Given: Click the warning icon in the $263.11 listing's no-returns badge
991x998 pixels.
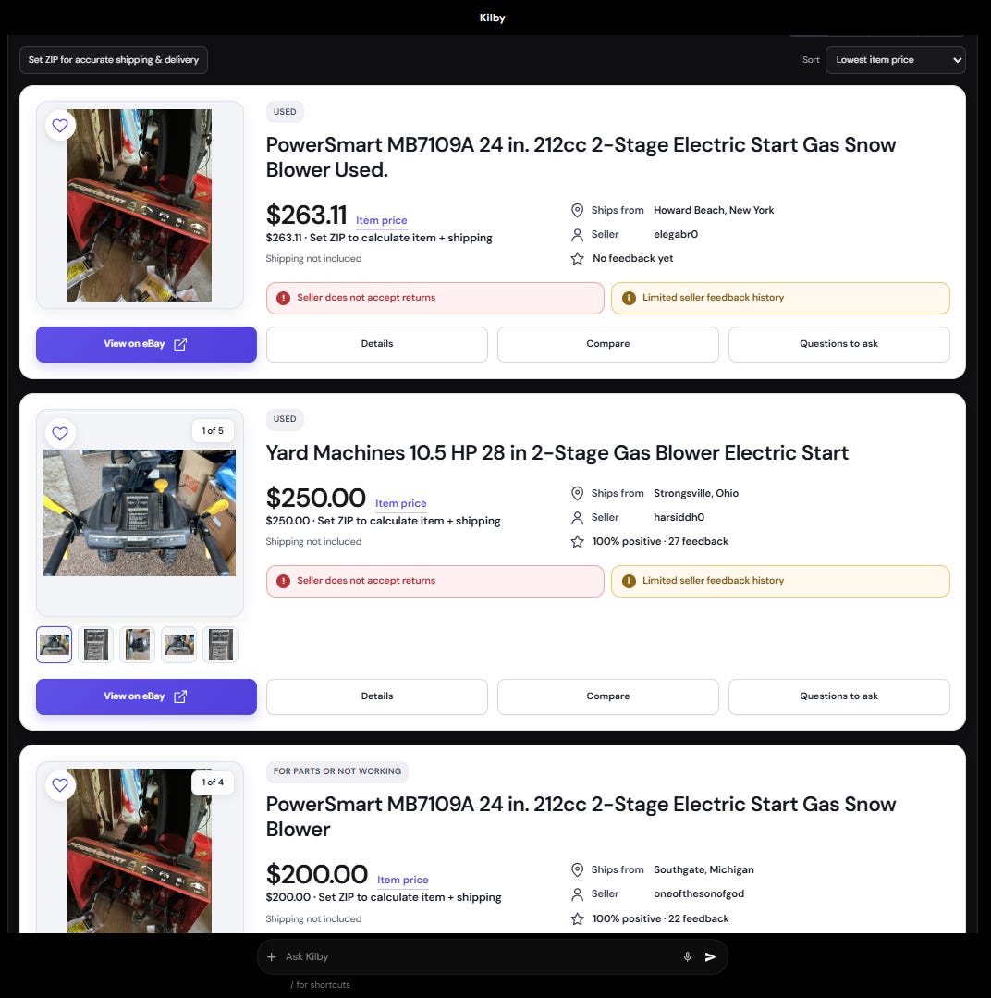Looking at the screenshot, I should point(284,298).
